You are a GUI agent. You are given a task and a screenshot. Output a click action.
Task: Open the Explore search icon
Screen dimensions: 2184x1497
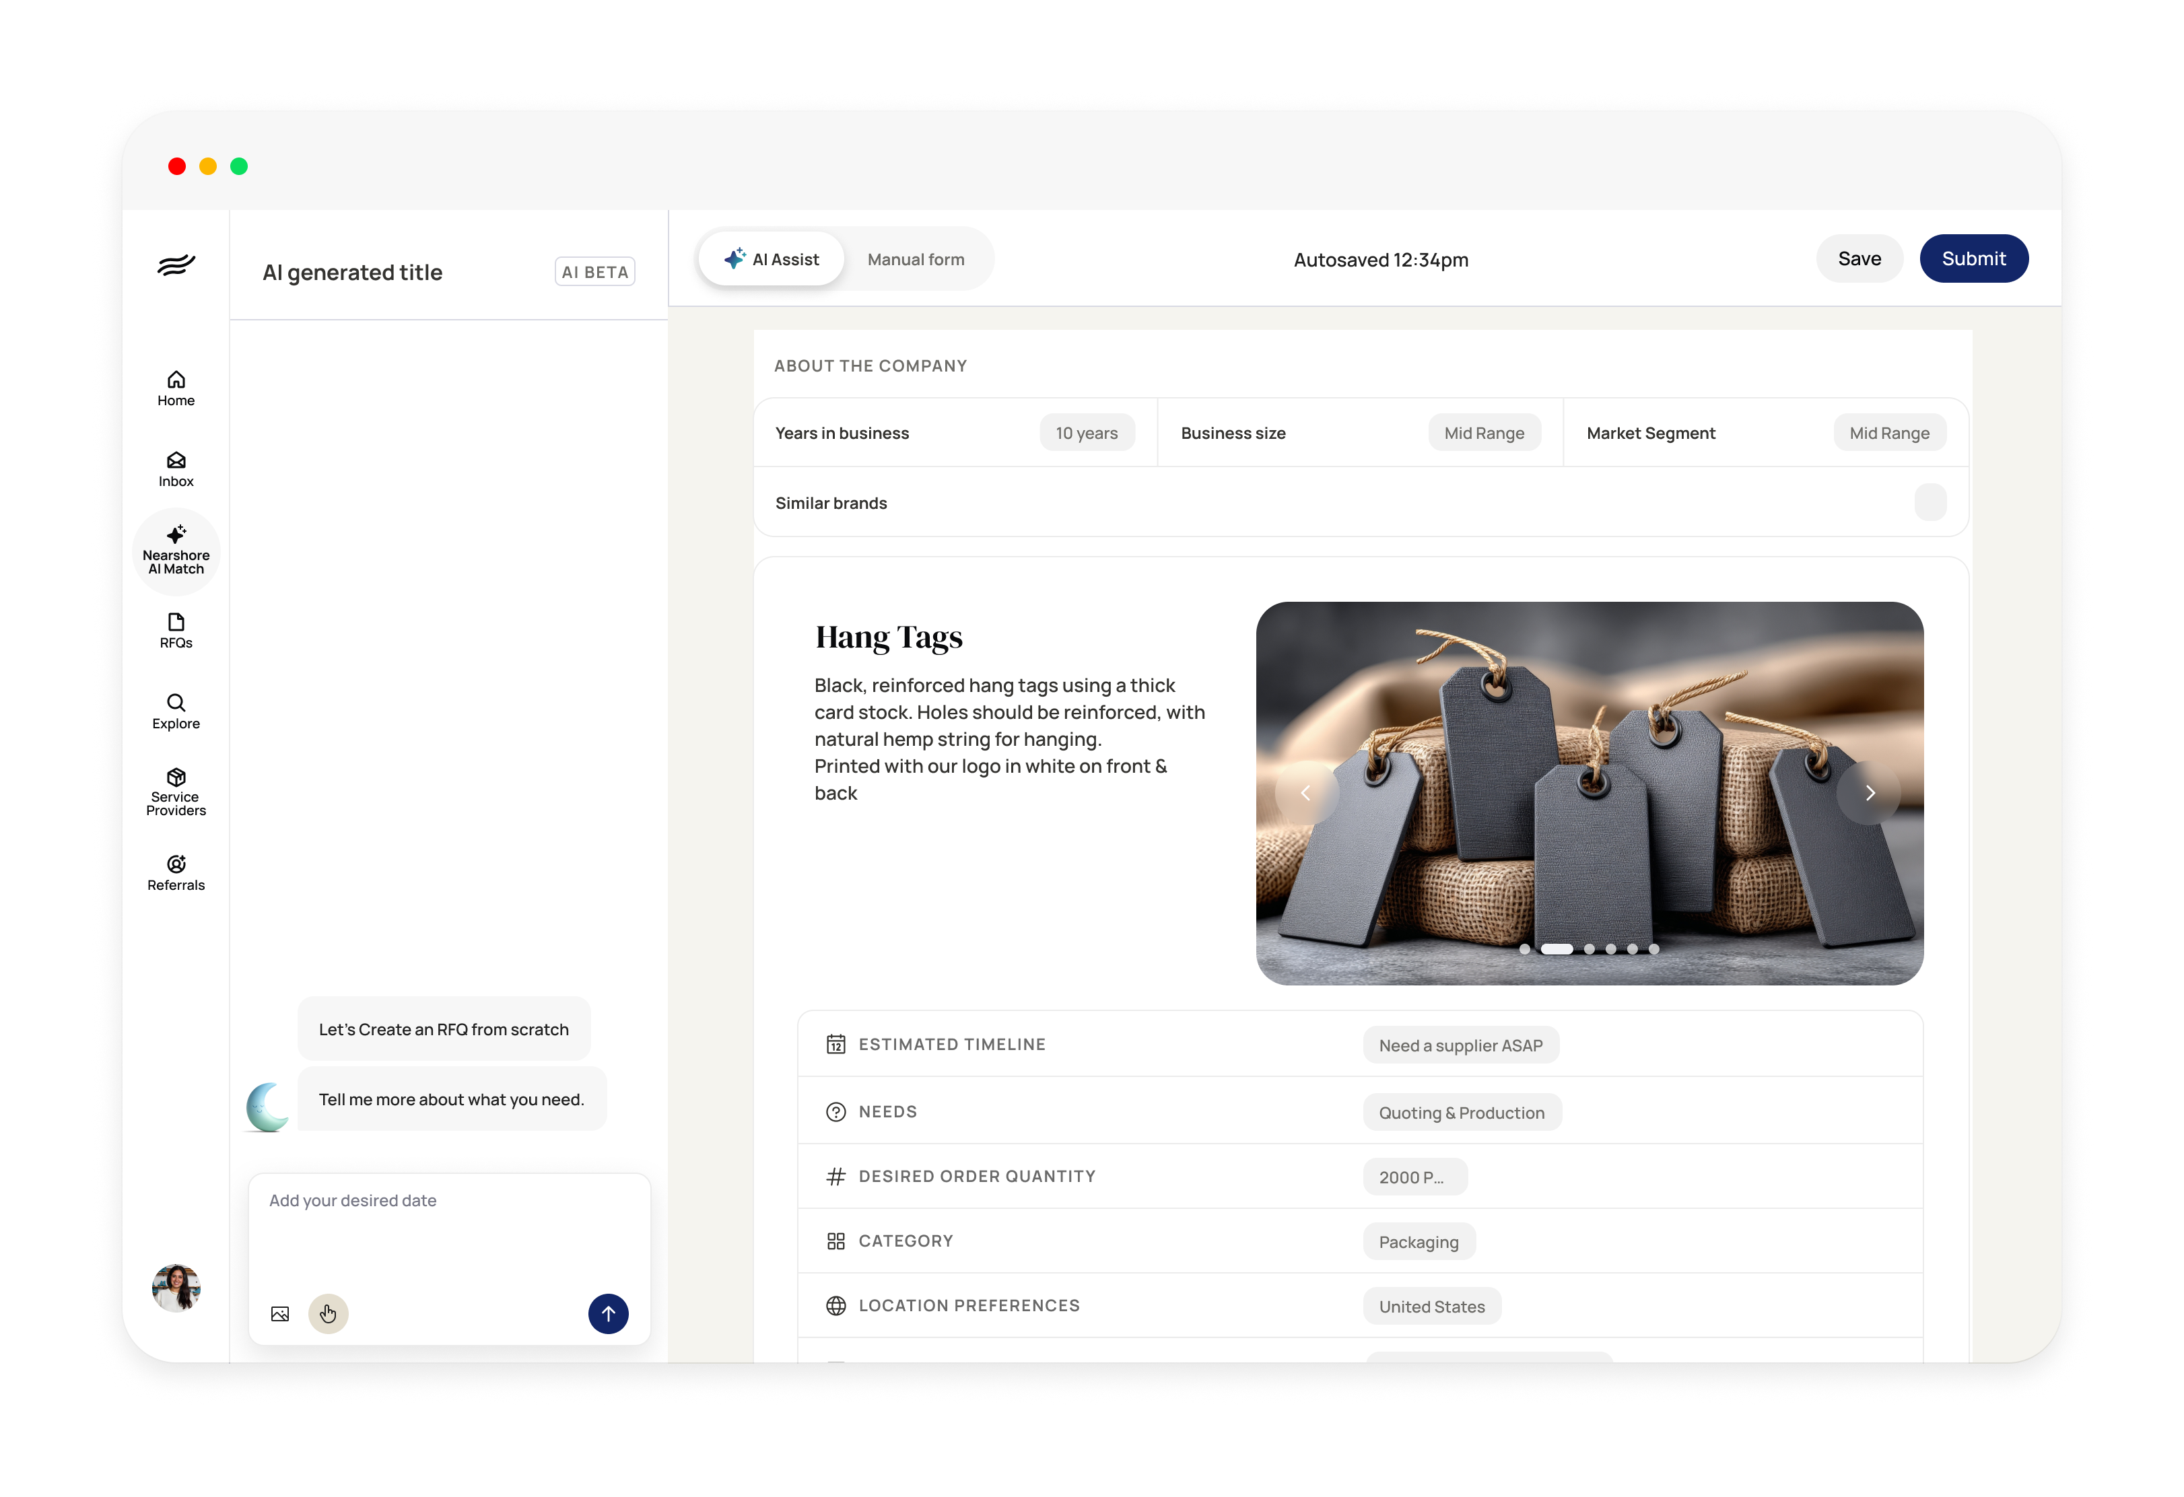pyautogui.click(x=176, y=711)
